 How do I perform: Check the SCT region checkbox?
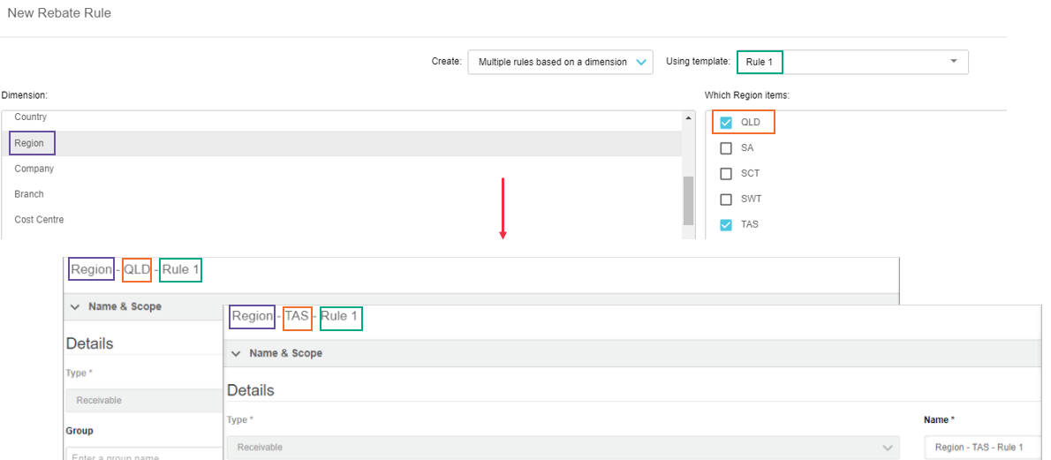point(725,174)
